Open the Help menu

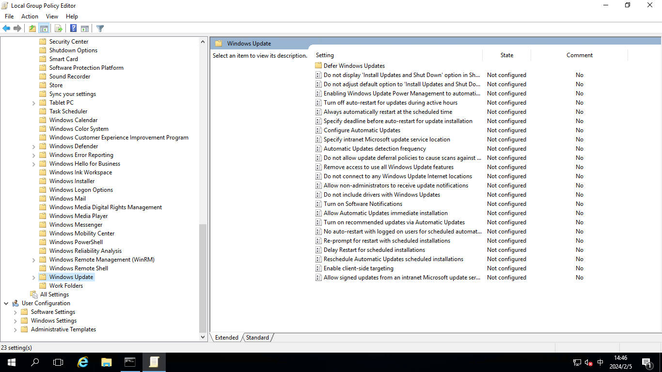click(72, 16)
